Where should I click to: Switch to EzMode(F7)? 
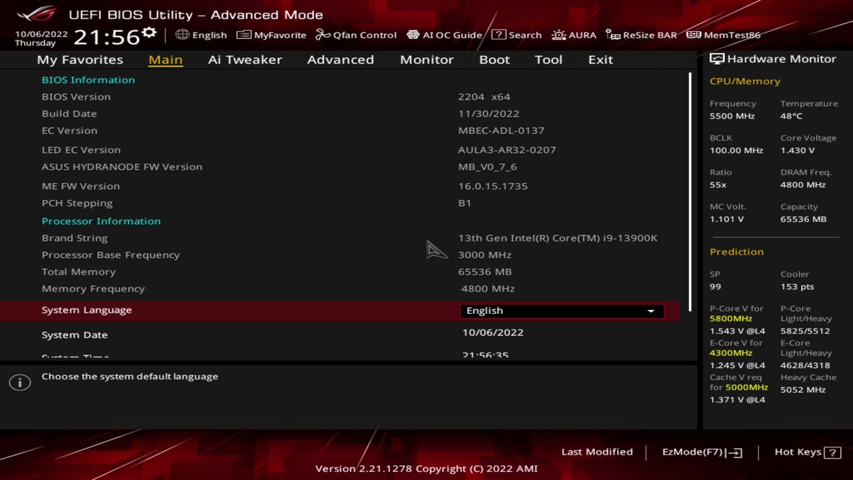pyautogui.click(x=702, y=452)
